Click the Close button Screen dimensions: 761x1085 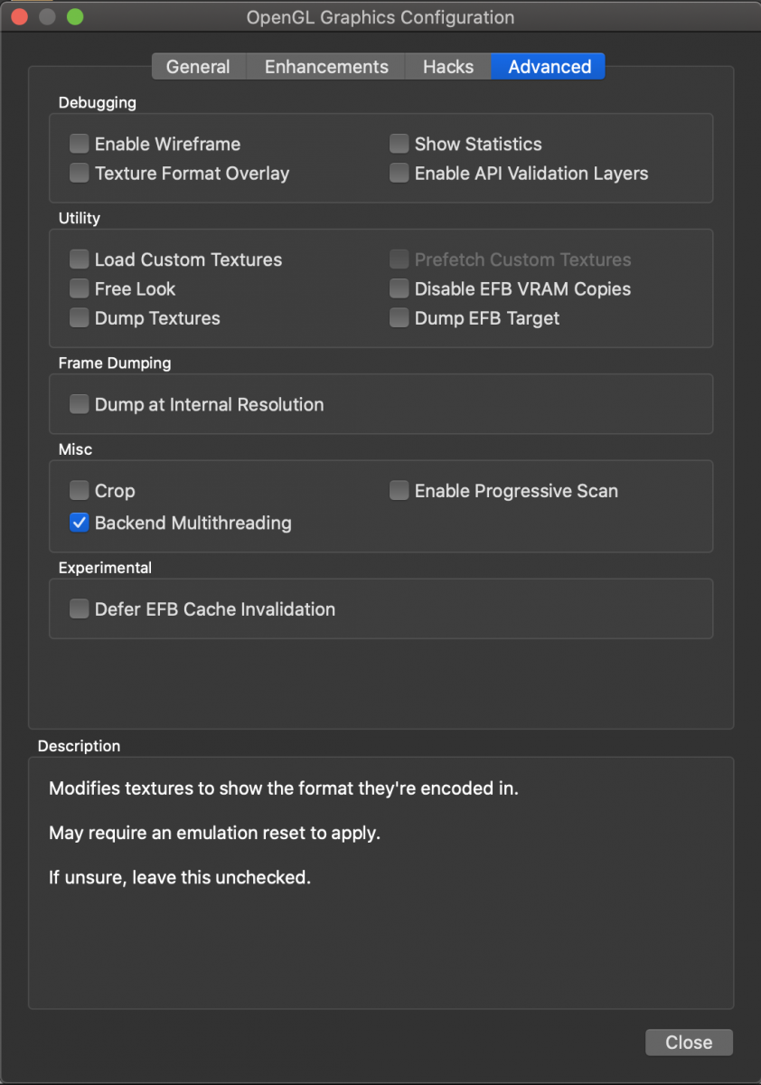point(689,1043)
